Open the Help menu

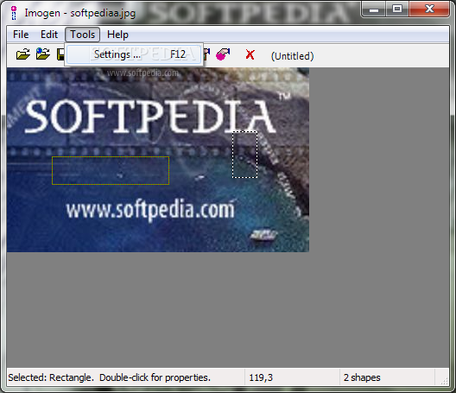pos(117,35)
